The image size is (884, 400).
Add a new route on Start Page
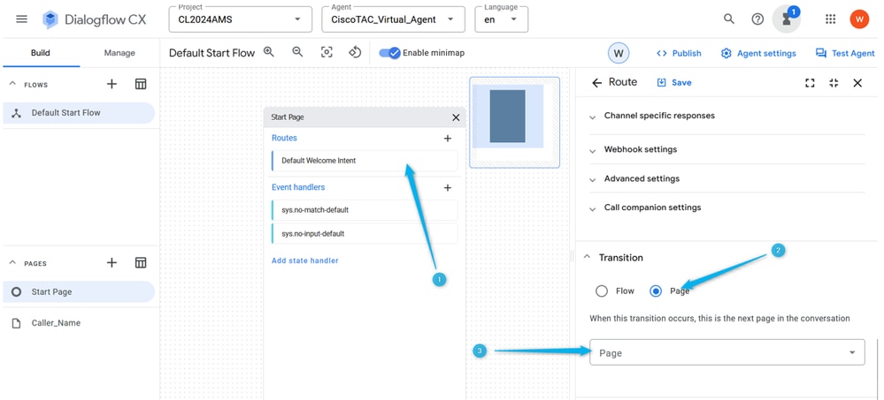pyautogui.click(x=448, y=138)
